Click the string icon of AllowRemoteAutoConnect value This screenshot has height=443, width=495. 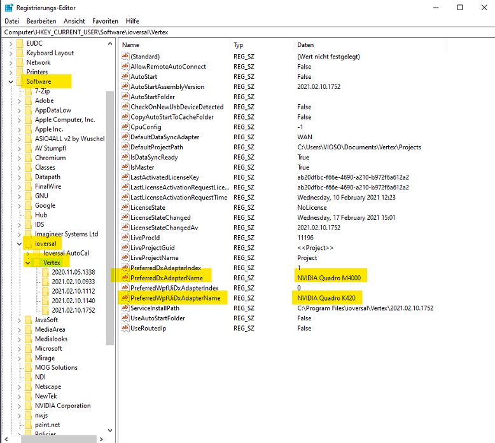click(125, 66)
